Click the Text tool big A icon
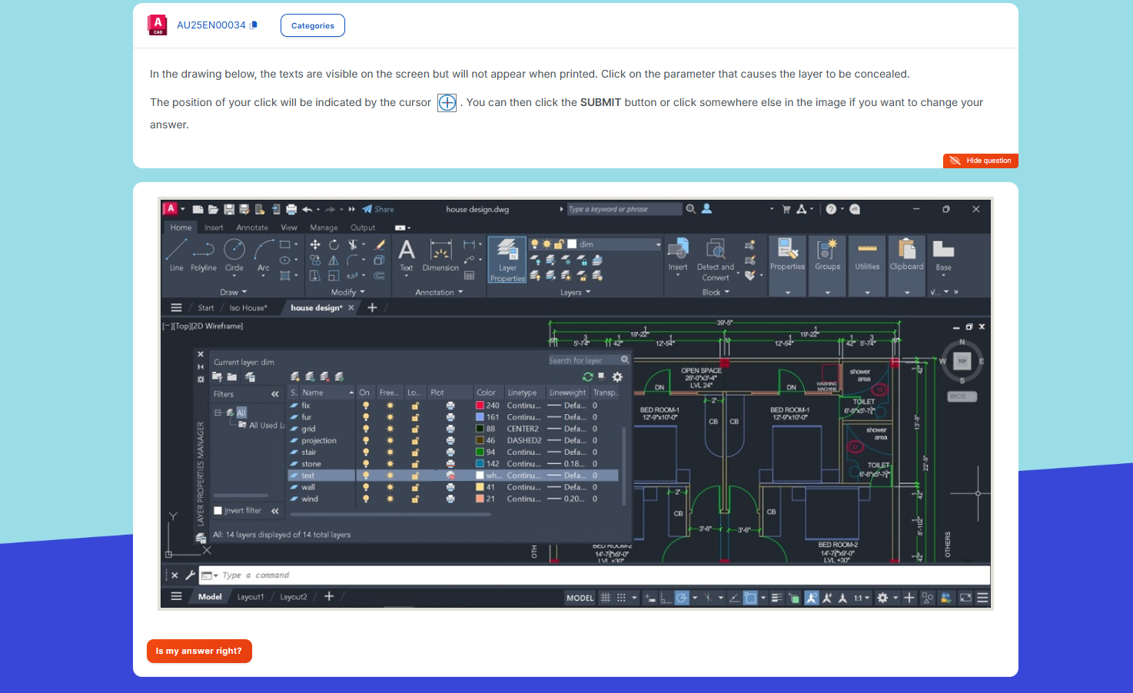 407,249
